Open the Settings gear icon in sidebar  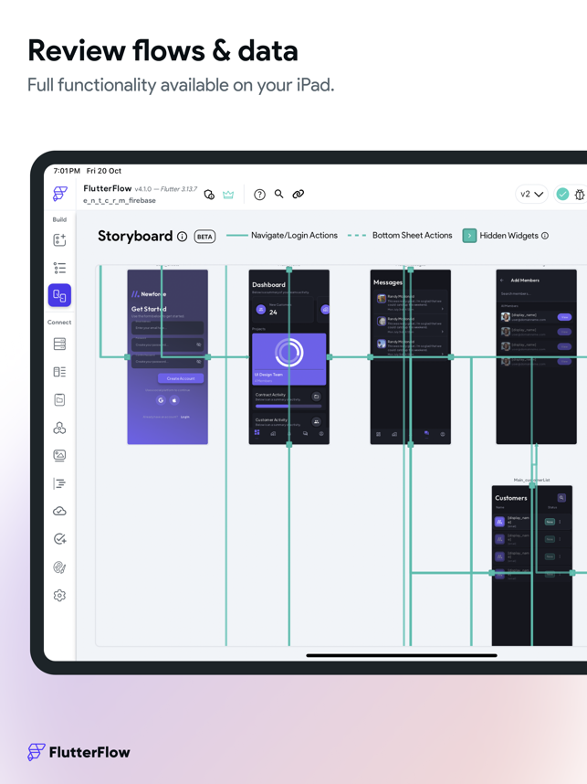pyautogui.click(x=59, y=596)
